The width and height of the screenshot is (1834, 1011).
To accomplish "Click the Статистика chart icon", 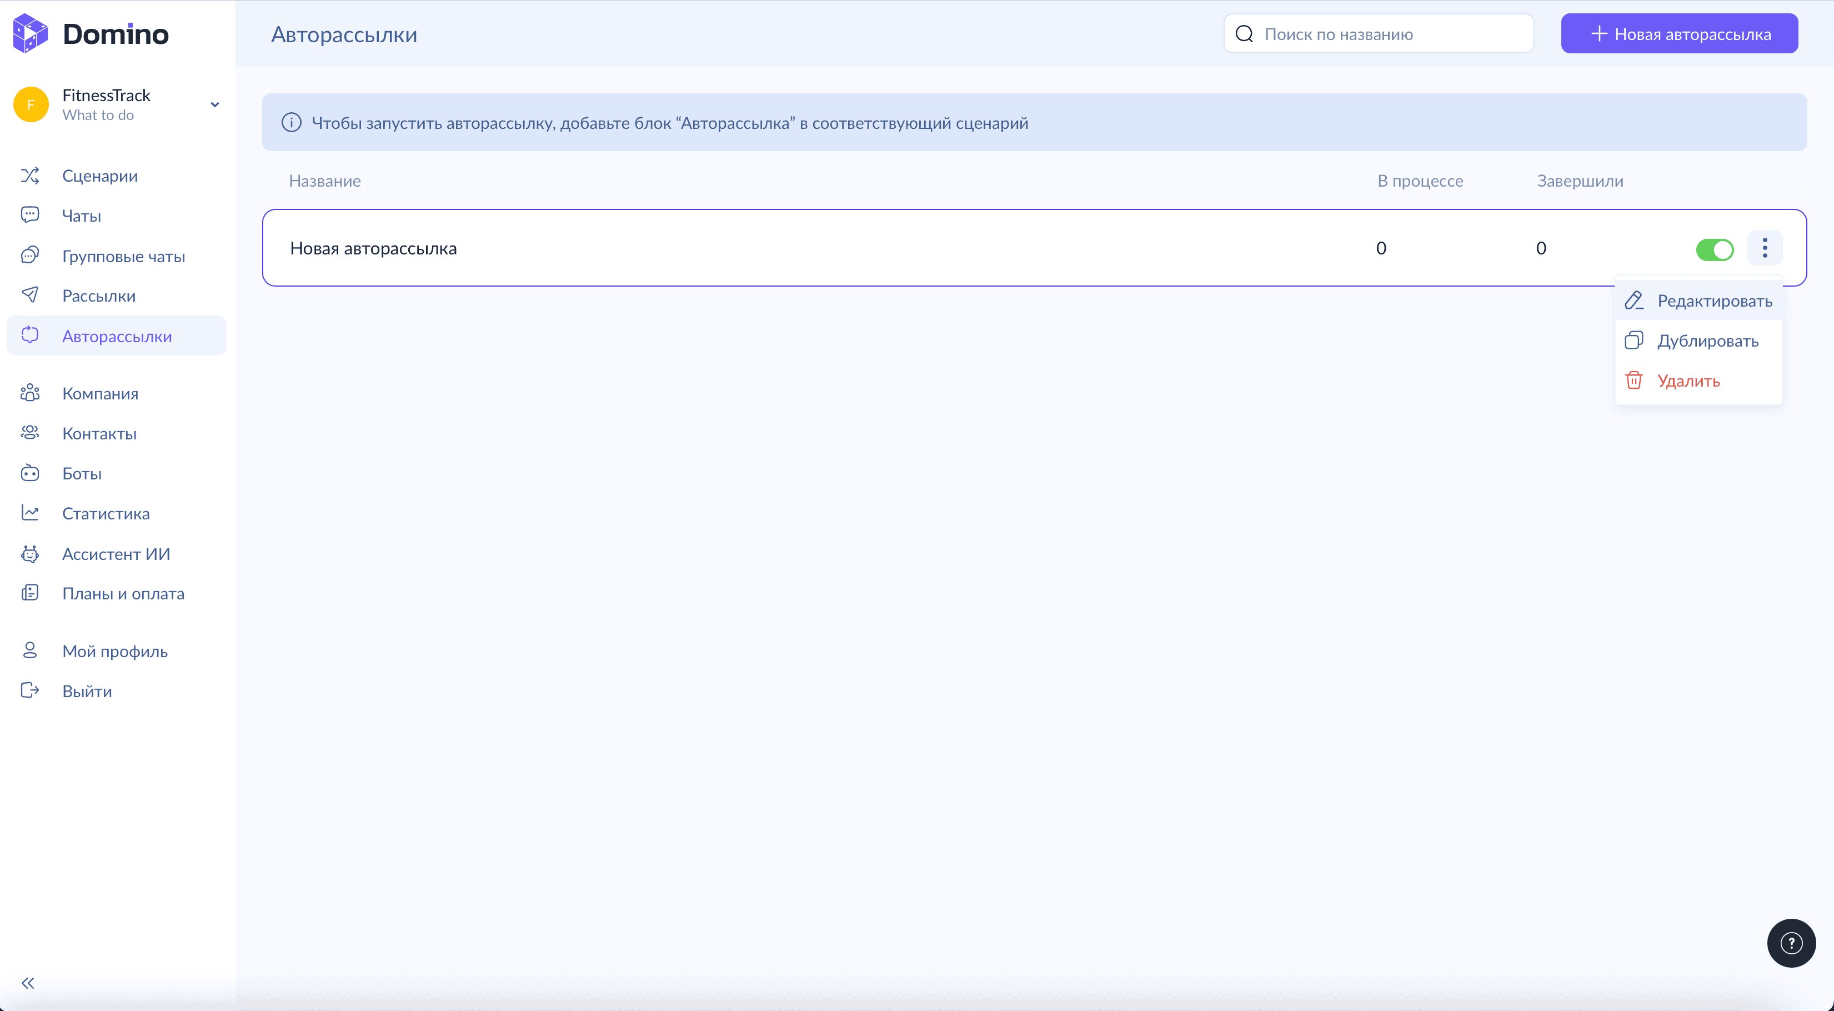I will pyautogui.click(x=30, y=513).
